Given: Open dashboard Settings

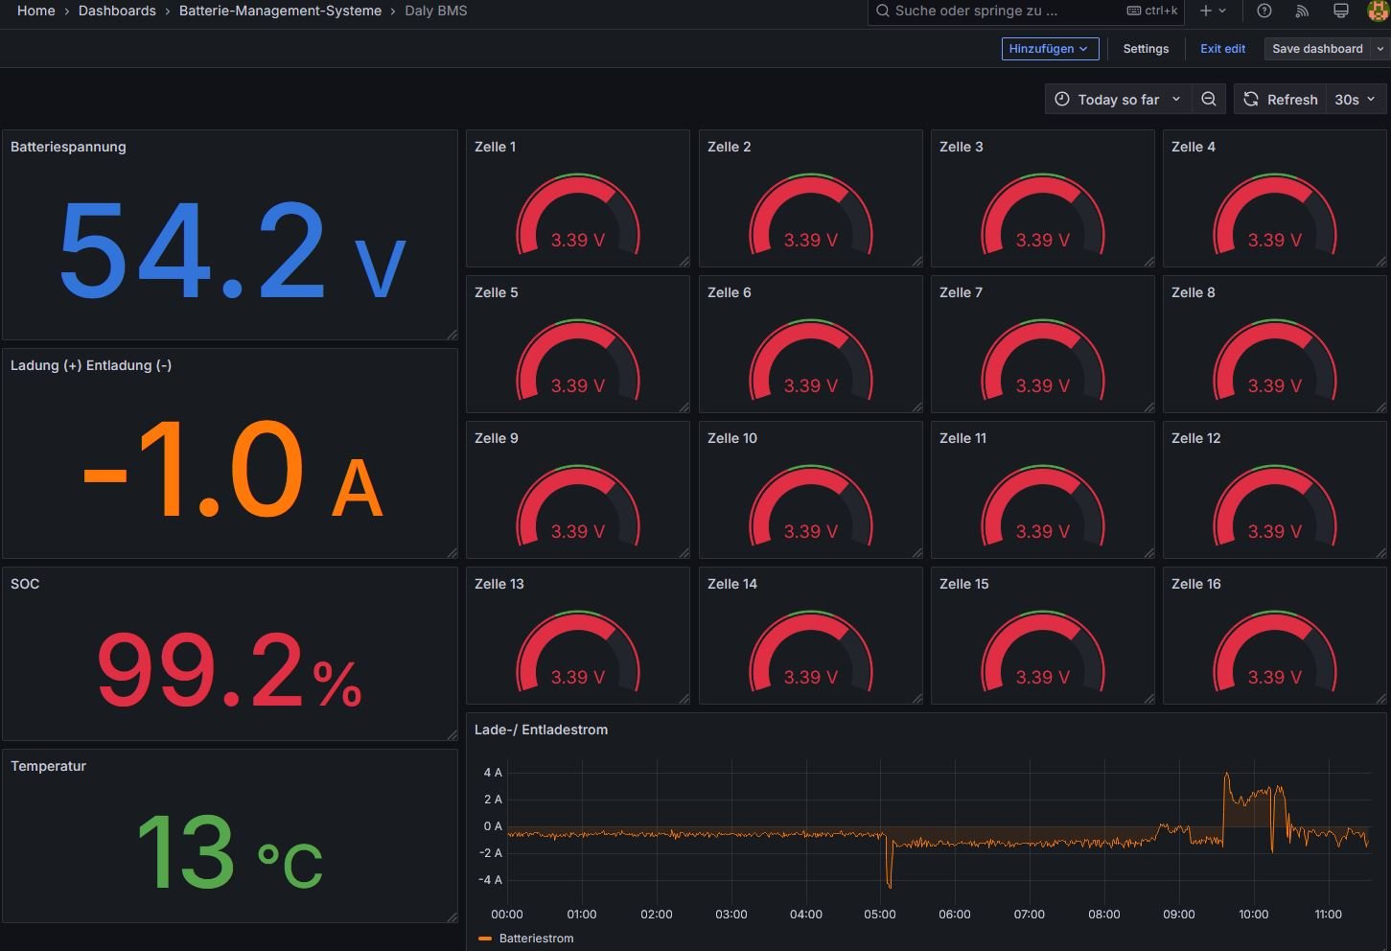Looking at the screenshot, I should point(1146,49).
